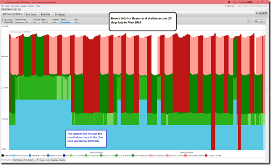Click the Delete price bucket button
The image size is (271, 165).
click(62, 160)
